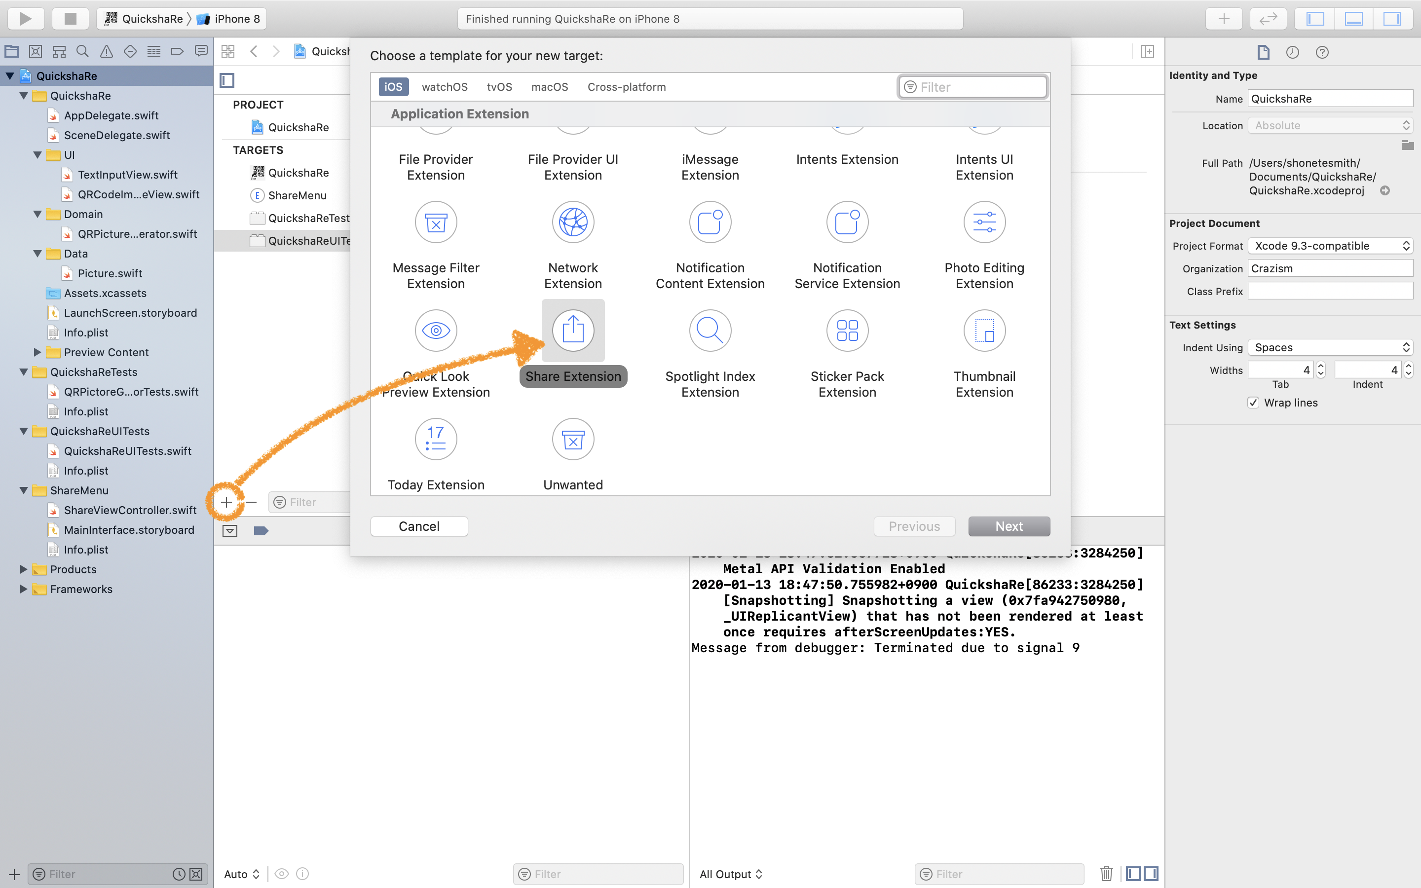1421x888 pixels.
Task: Toggle the Debug area visibility
Action: 1353,19
